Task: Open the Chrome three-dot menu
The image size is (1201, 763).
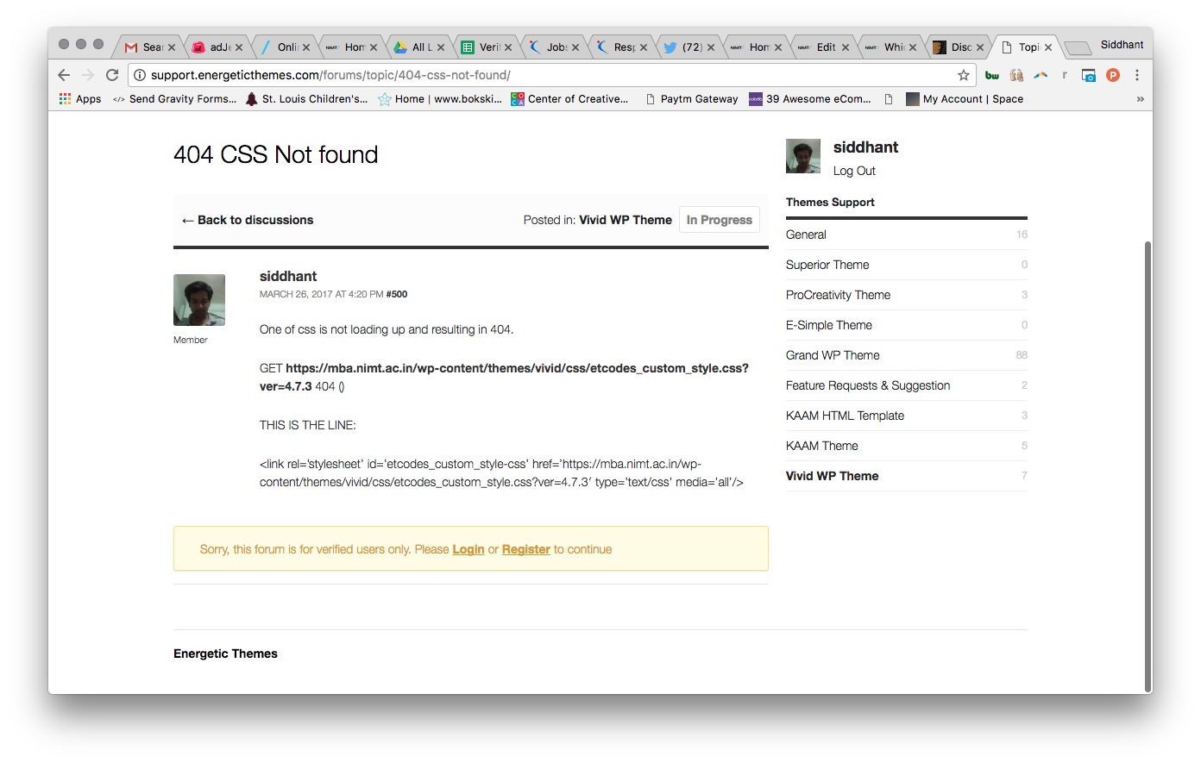Action: pyautogui.click(x=1137, y=75)
